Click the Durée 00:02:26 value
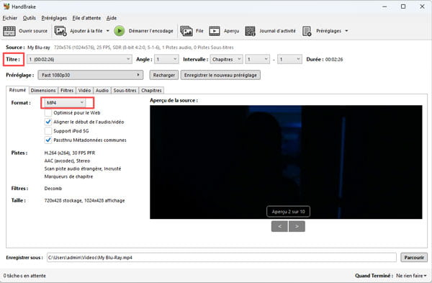Screen dimensions: 432x283 [x=334, y=59]
